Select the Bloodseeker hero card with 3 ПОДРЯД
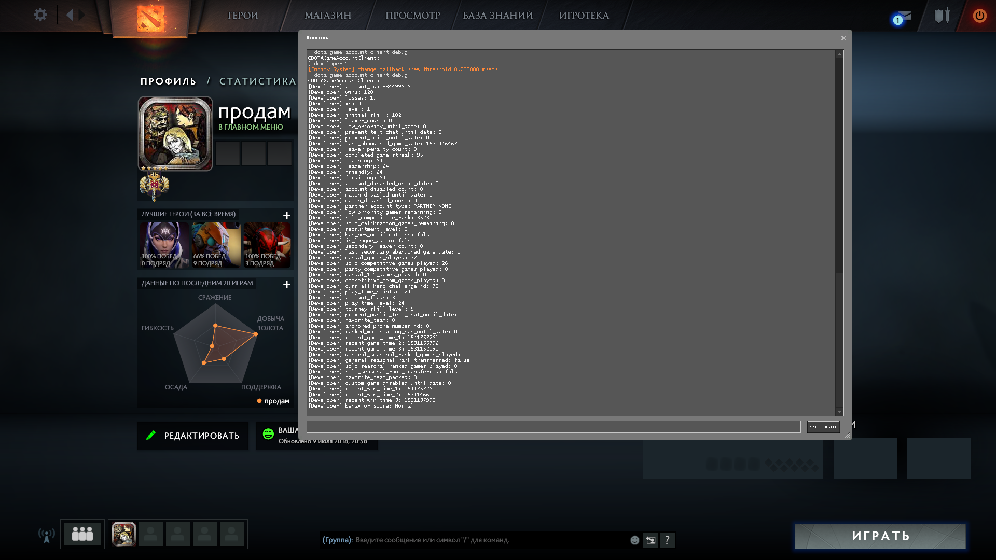Image resolution: width=996 pixels, height=560 pixels. pos(267,245)
